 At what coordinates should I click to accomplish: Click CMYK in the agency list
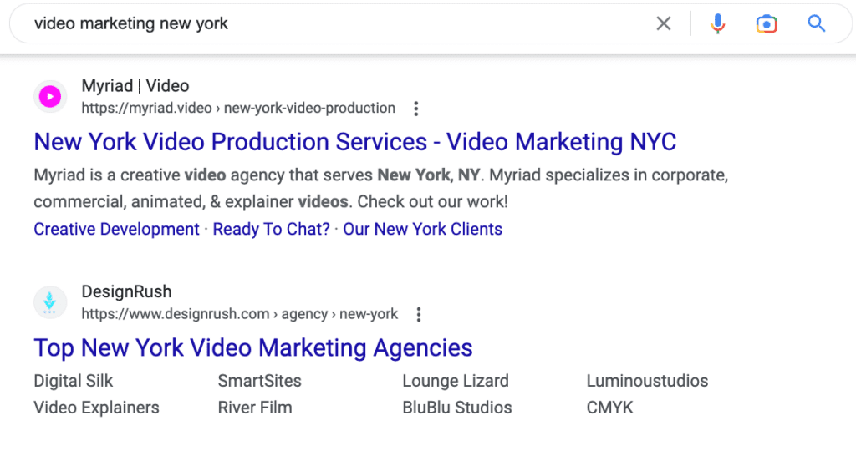pos(609,408)
